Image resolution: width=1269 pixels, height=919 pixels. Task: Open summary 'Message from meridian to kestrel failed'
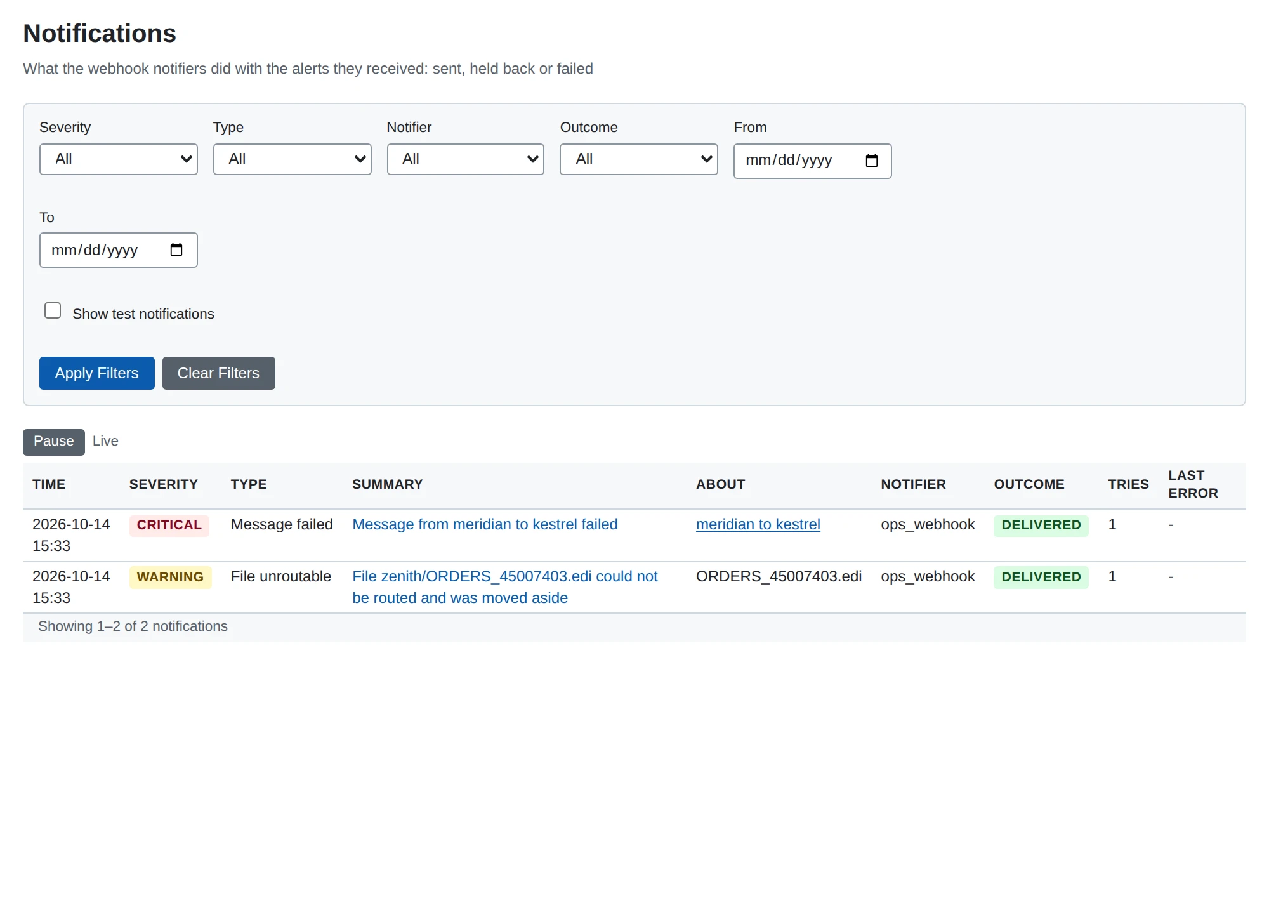coord(485,524)
